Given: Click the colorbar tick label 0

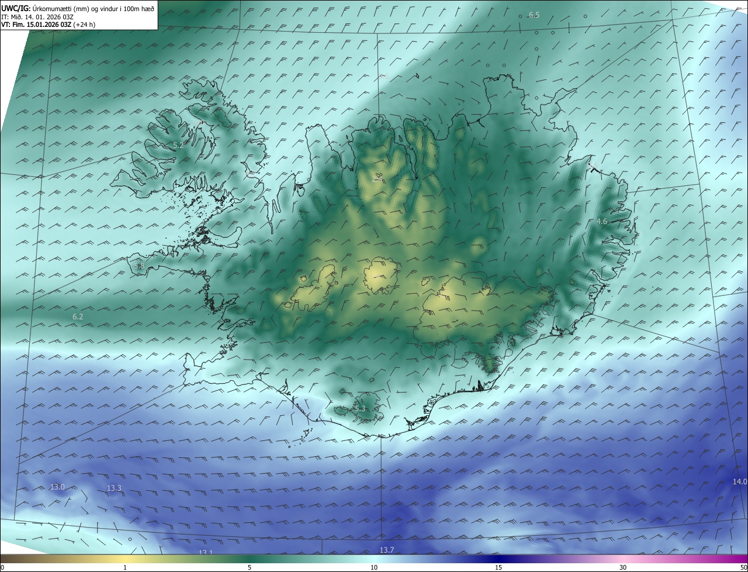Looking at the screenshot, I should click(x=2, y=567).
